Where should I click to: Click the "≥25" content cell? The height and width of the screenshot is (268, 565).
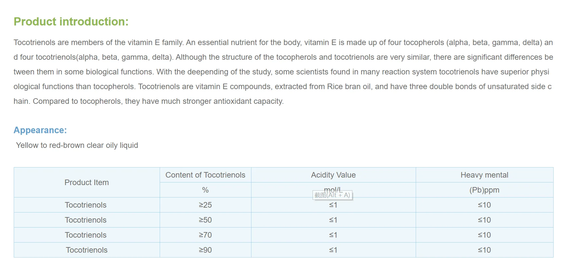coord(205,205)
